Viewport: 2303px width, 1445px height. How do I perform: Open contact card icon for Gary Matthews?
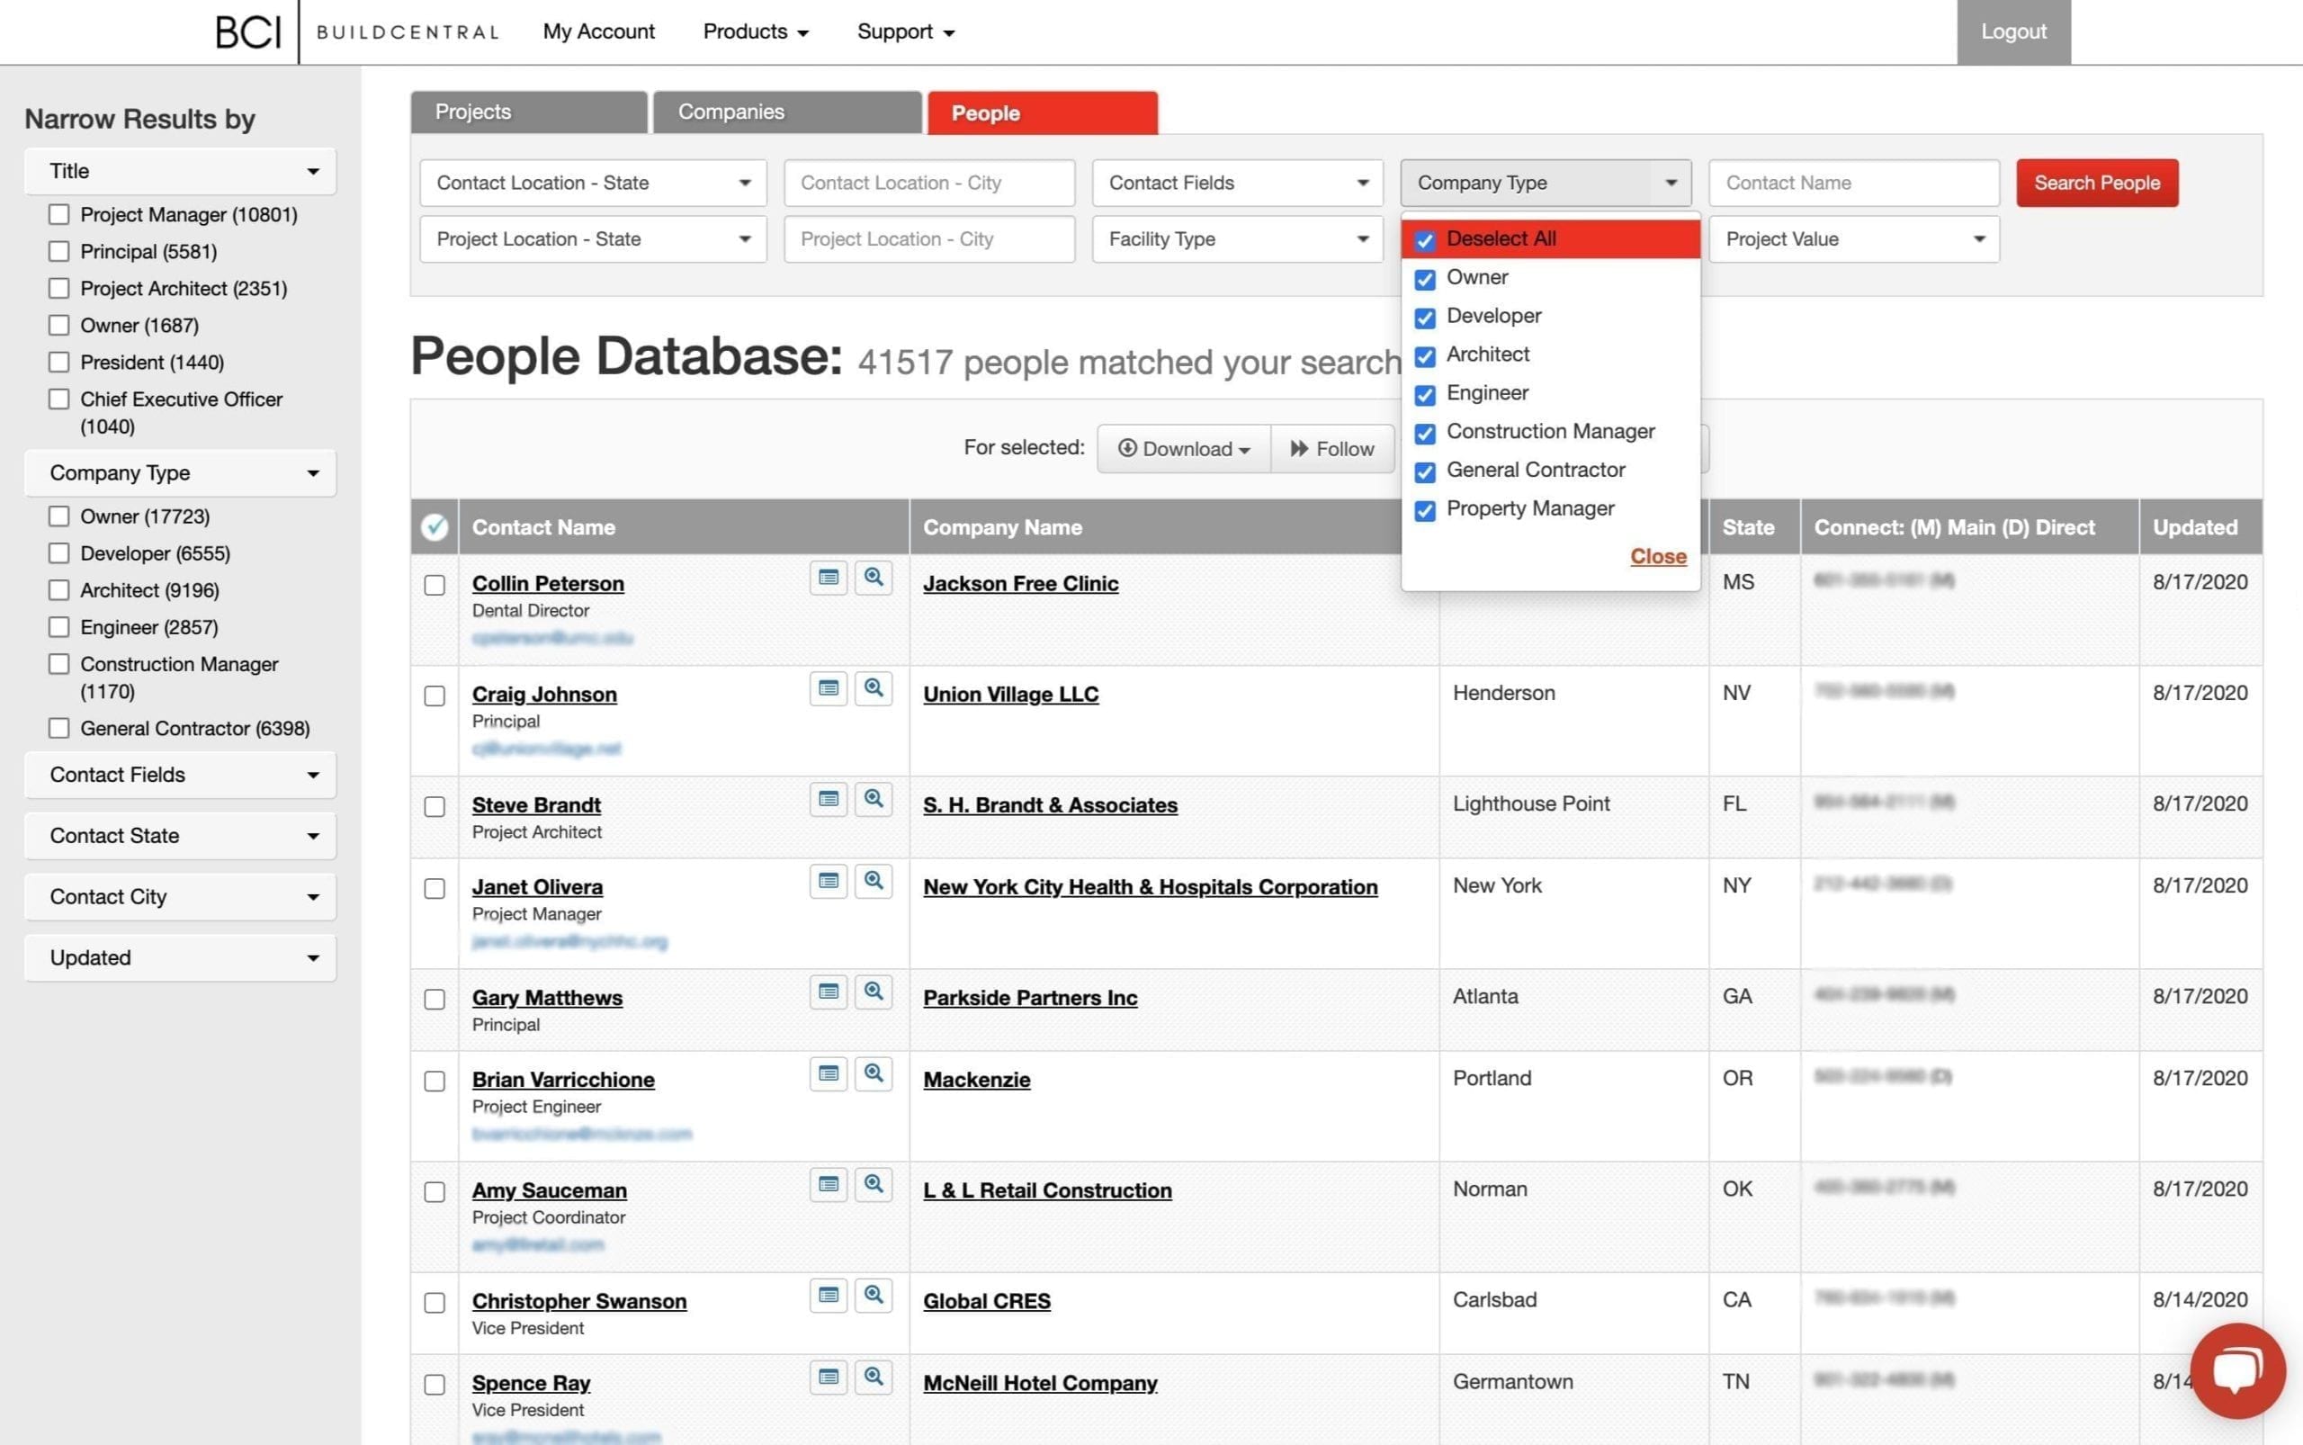point(829,992)
